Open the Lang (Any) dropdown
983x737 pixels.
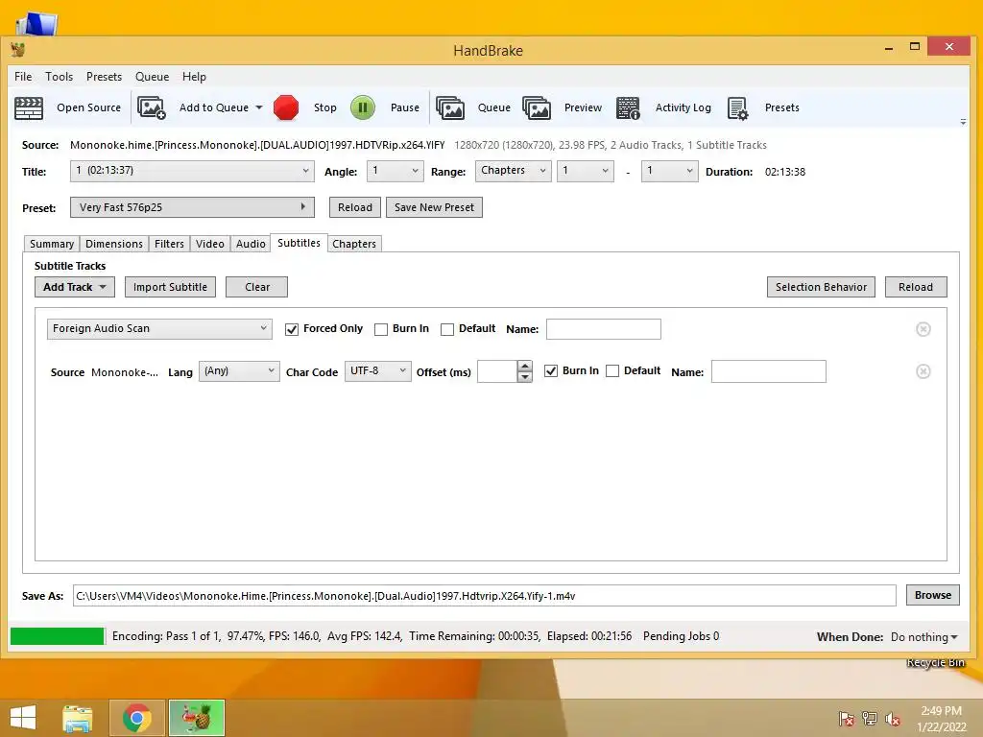click(239, 371)
